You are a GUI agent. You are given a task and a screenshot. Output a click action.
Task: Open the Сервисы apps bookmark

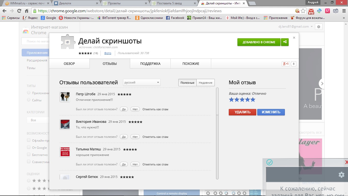11,18
